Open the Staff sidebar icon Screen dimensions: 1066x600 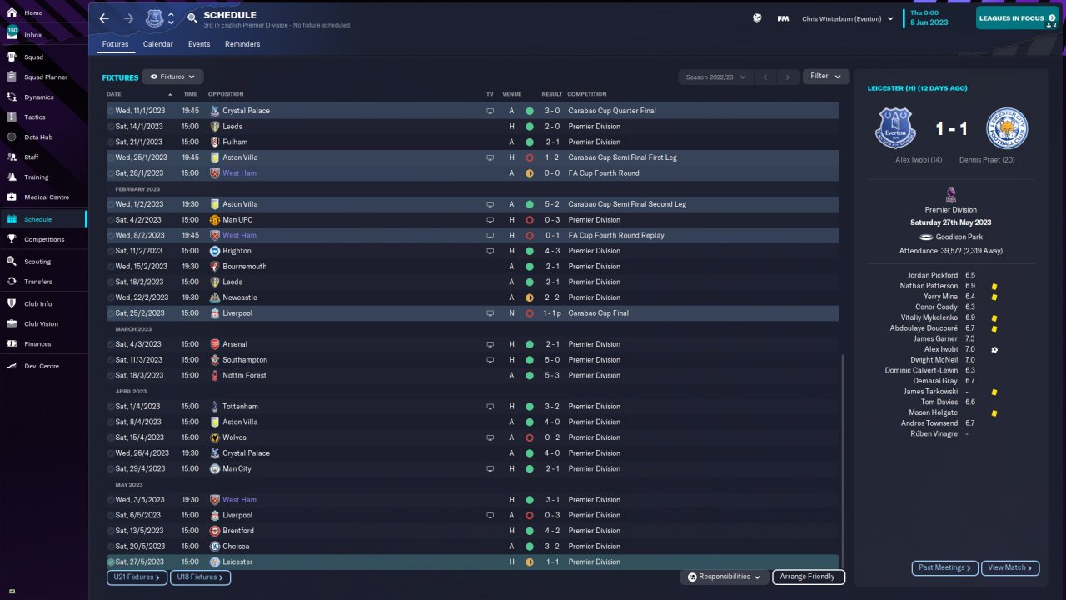[12, 157]
